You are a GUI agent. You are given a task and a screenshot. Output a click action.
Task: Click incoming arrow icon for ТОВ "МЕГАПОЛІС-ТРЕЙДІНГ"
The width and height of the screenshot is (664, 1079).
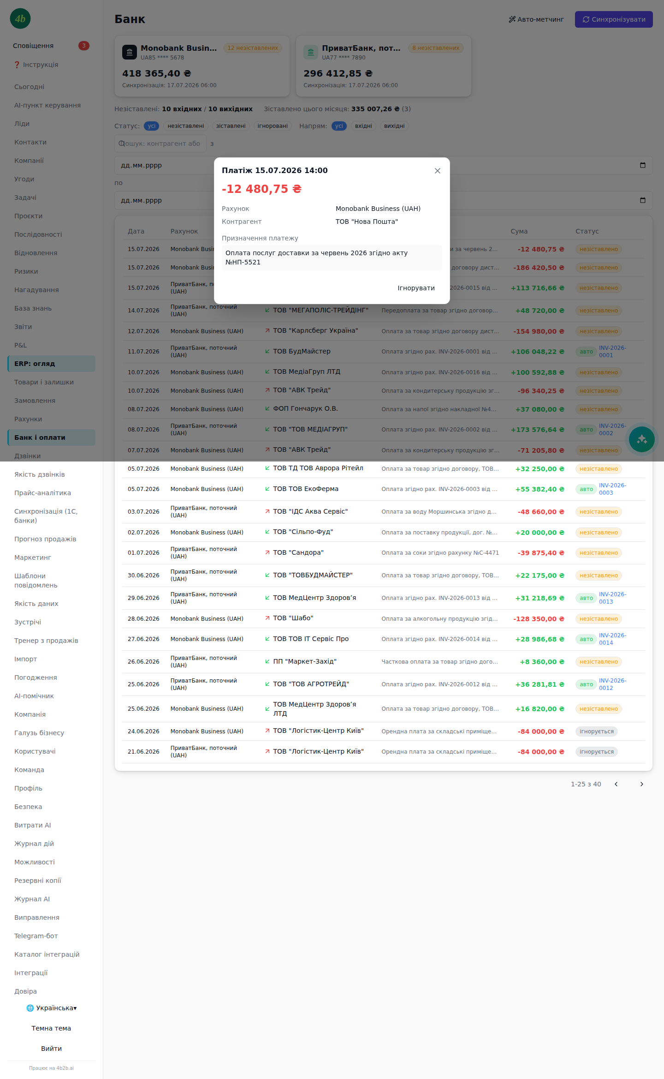267,311
